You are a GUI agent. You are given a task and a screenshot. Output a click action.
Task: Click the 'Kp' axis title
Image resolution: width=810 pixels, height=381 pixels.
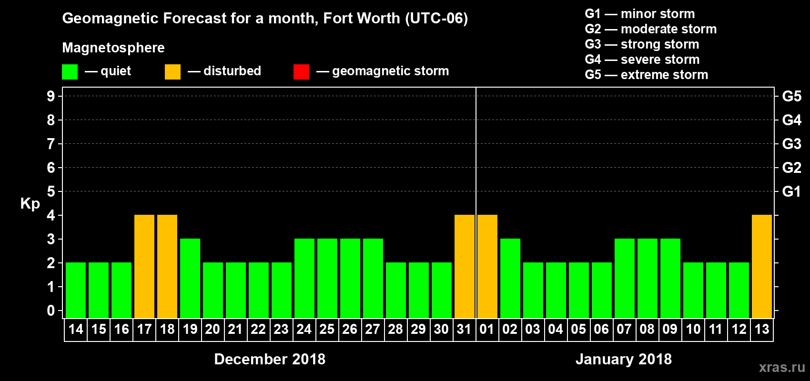click(x=30, y=204)
